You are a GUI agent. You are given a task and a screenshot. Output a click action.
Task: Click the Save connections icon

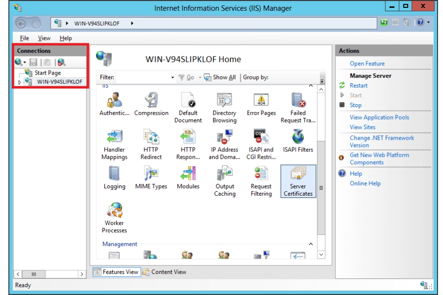tap(33, 62)
